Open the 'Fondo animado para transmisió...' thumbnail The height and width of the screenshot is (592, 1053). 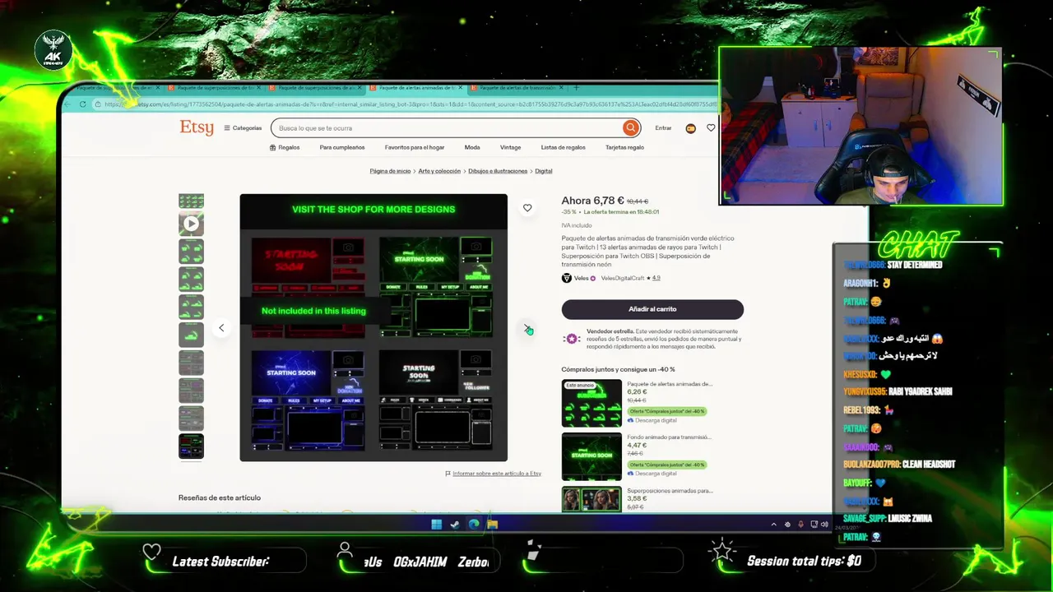click(591, 456)
